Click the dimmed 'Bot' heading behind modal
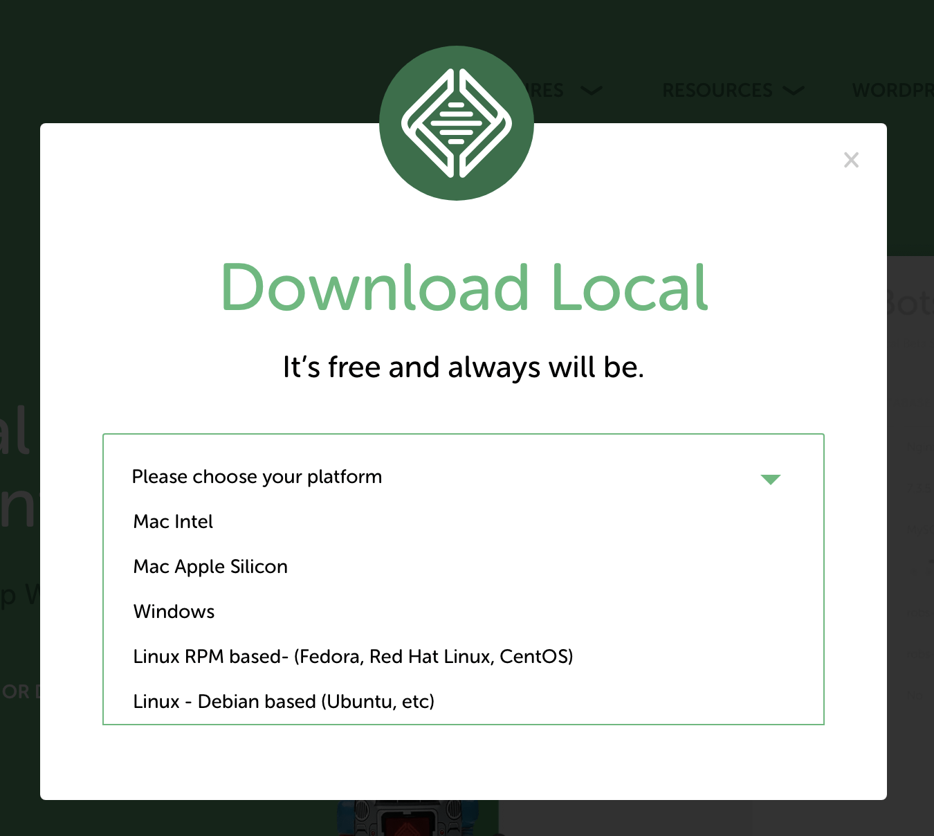 tap(909, 303)
